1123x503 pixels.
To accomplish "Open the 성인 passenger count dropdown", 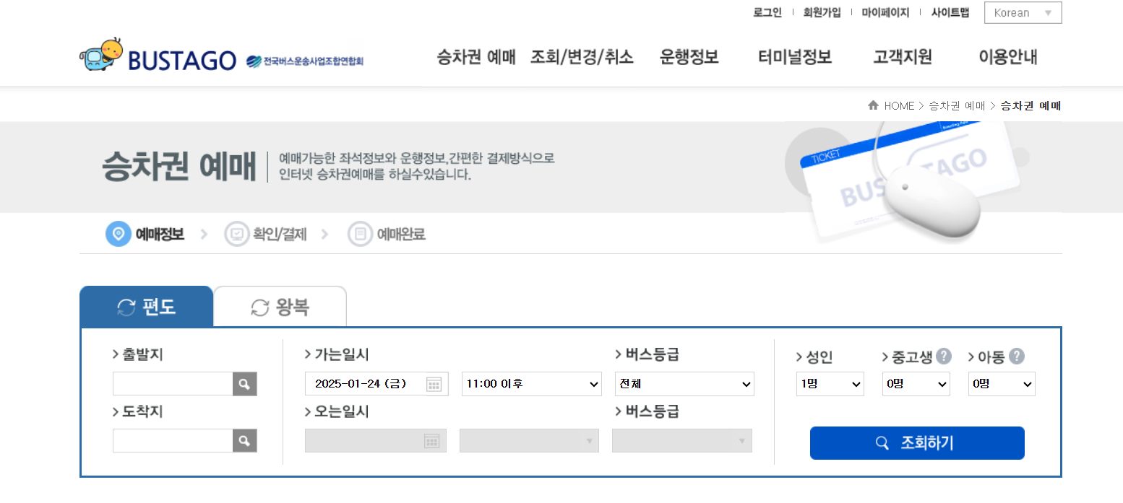I will click(830, 383).
